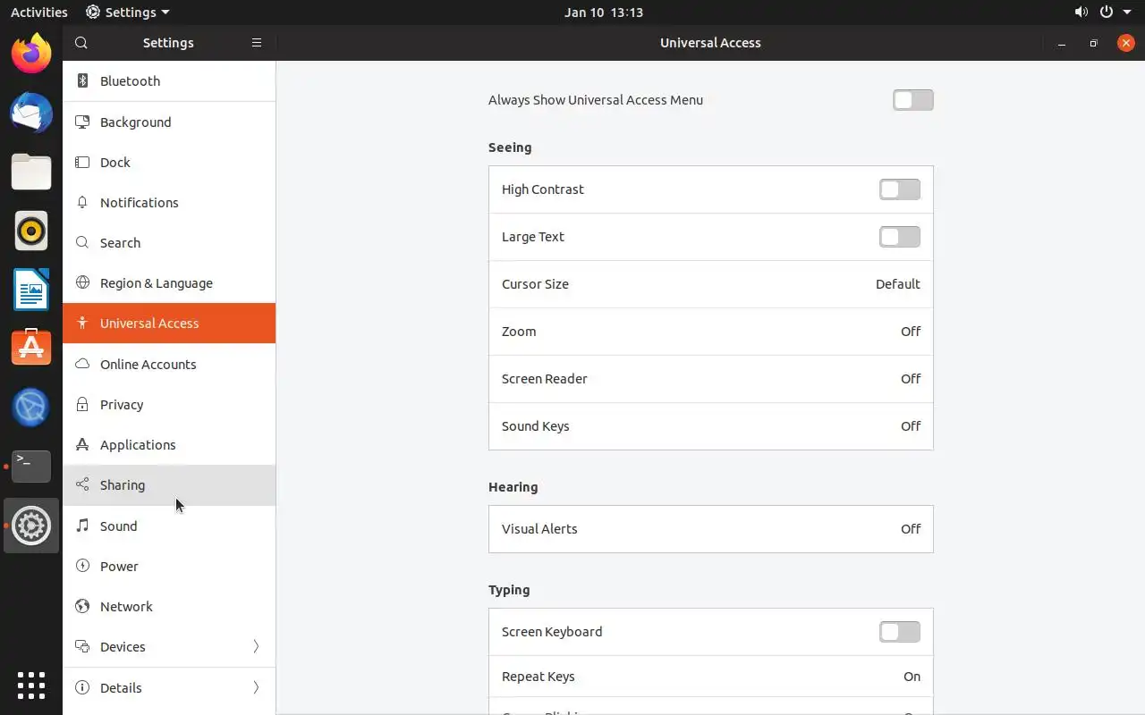Viewport: 1145px width, 715px height.
Task: Select Universal Access in sidebar
Action: point(169,323)
